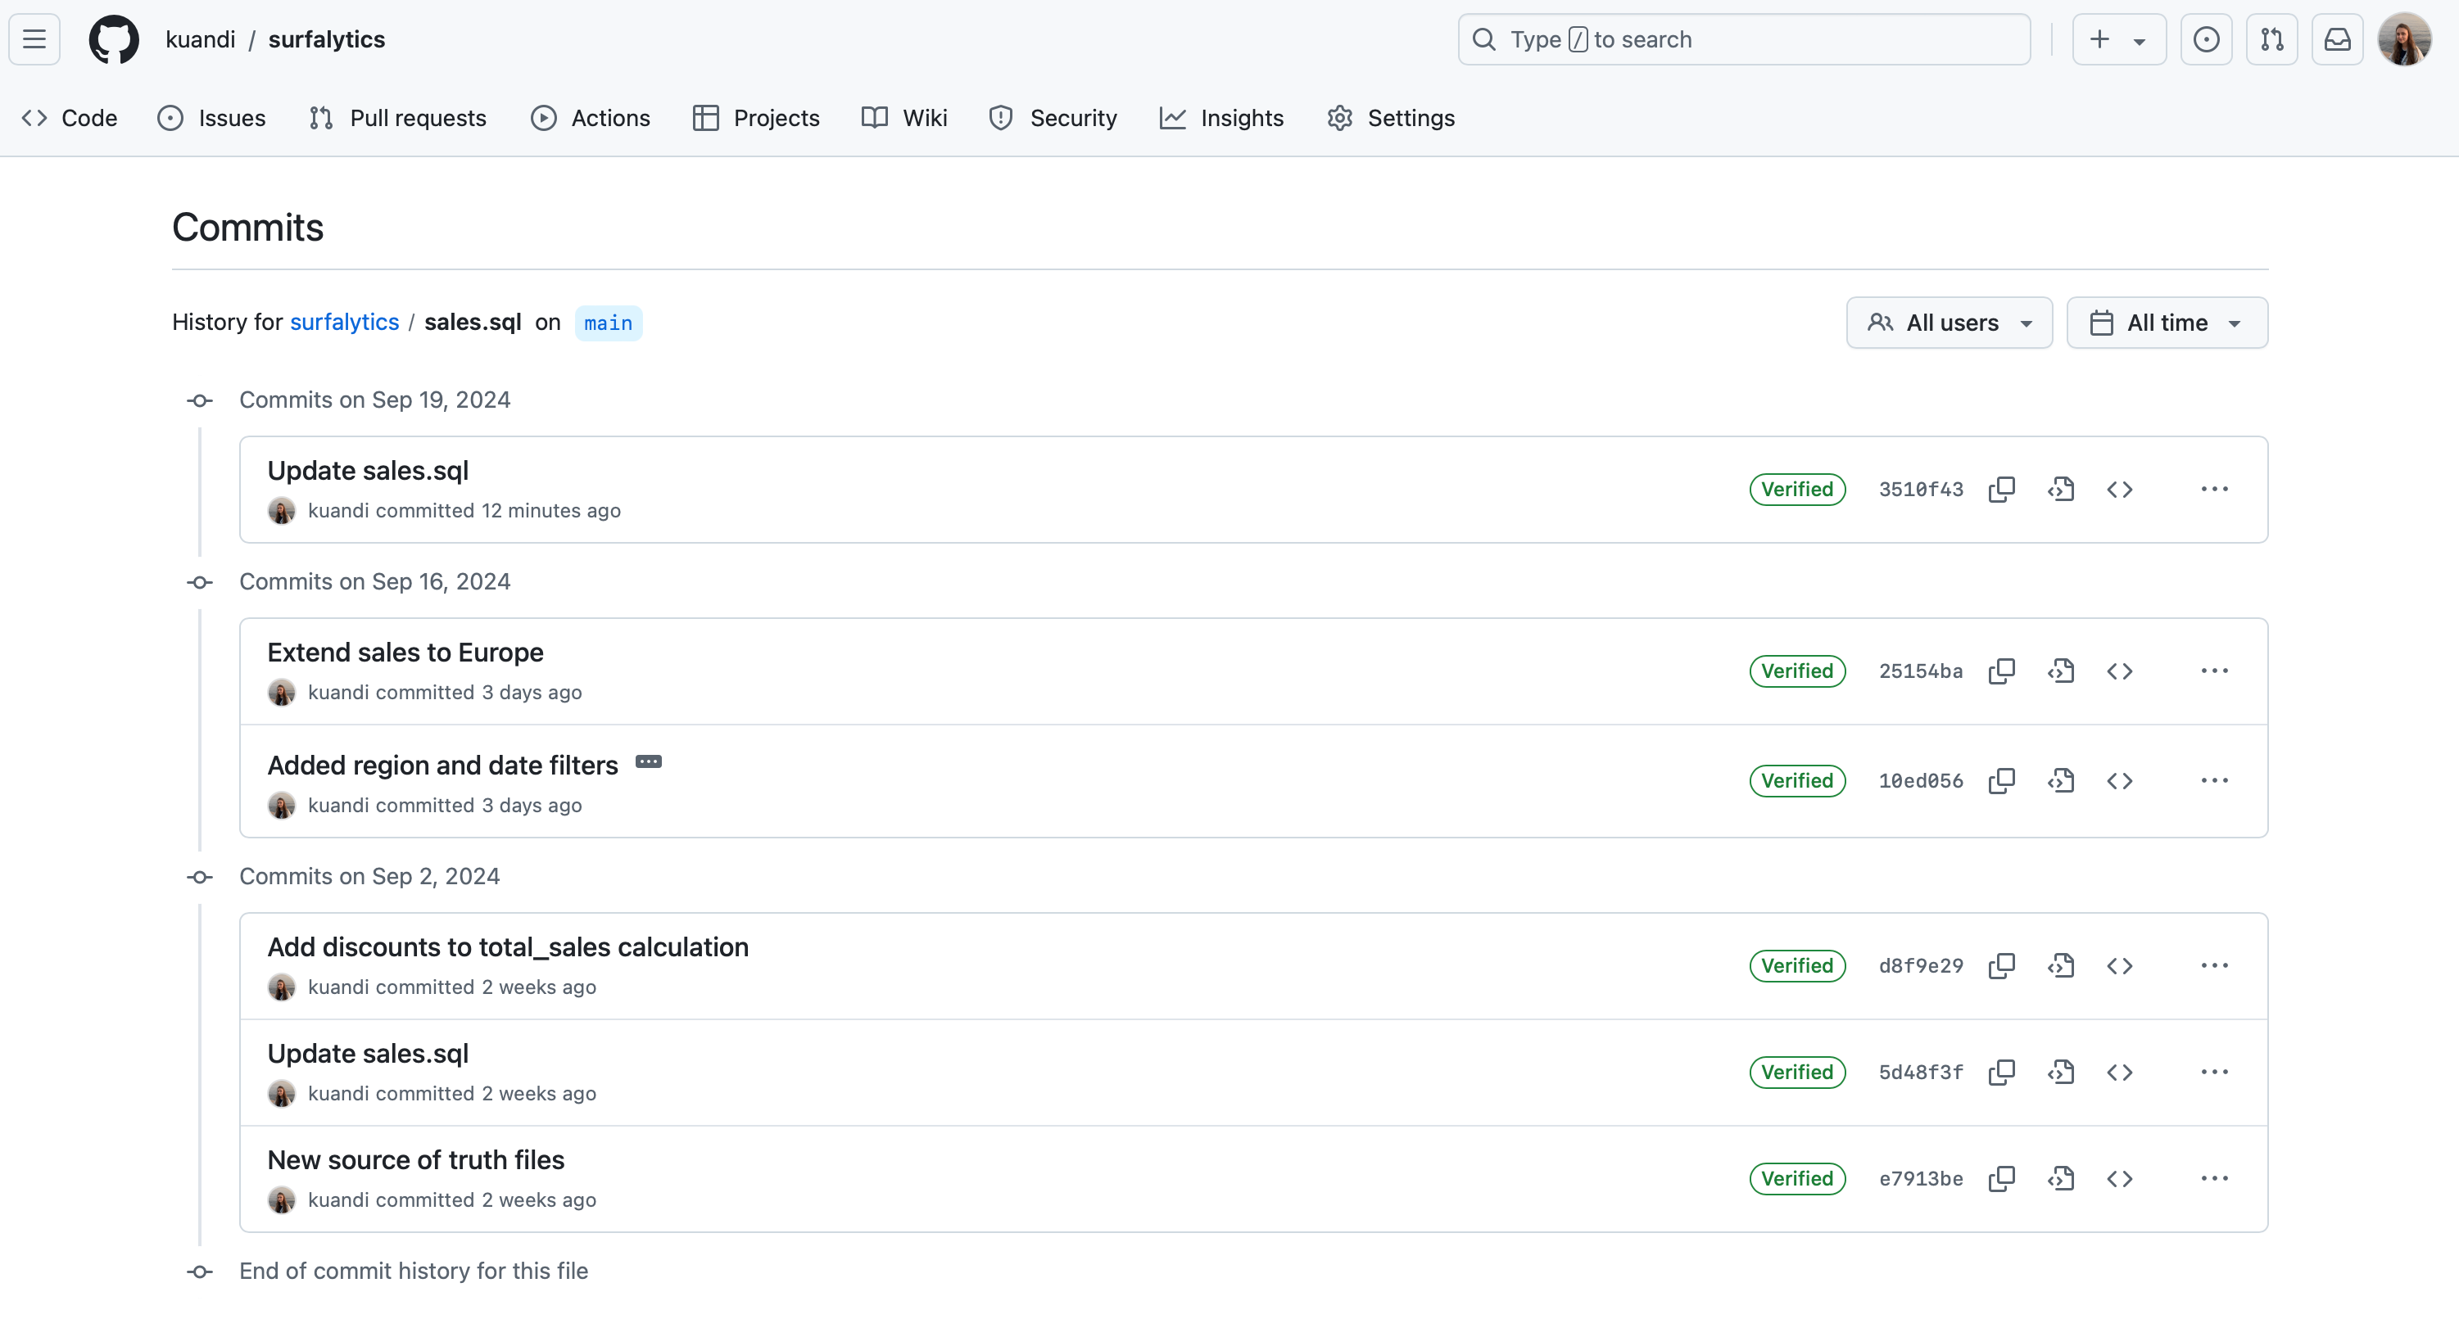Open the notifications inbox icon
The width and height of the screenshot is (2459, 1328).
(2337, 39)
